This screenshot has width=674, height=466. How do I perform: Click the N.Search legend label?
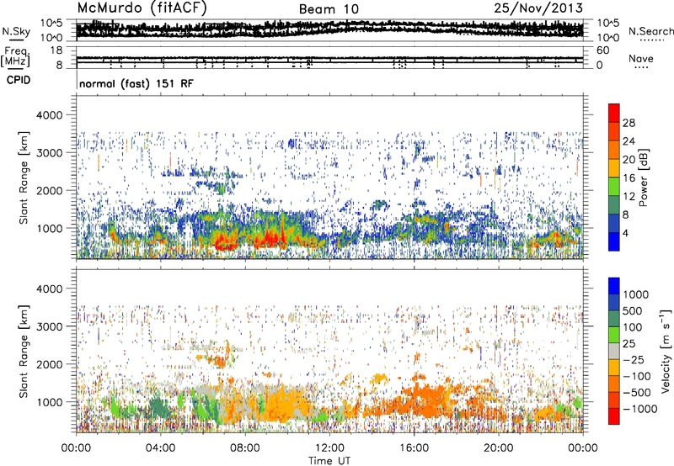[x=650, y=31]
